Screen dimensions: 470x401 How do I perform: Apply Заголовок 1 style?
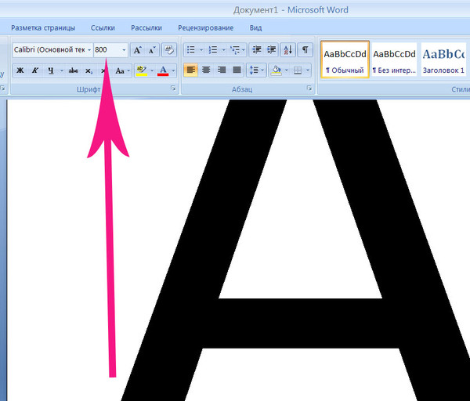[443, 60]
